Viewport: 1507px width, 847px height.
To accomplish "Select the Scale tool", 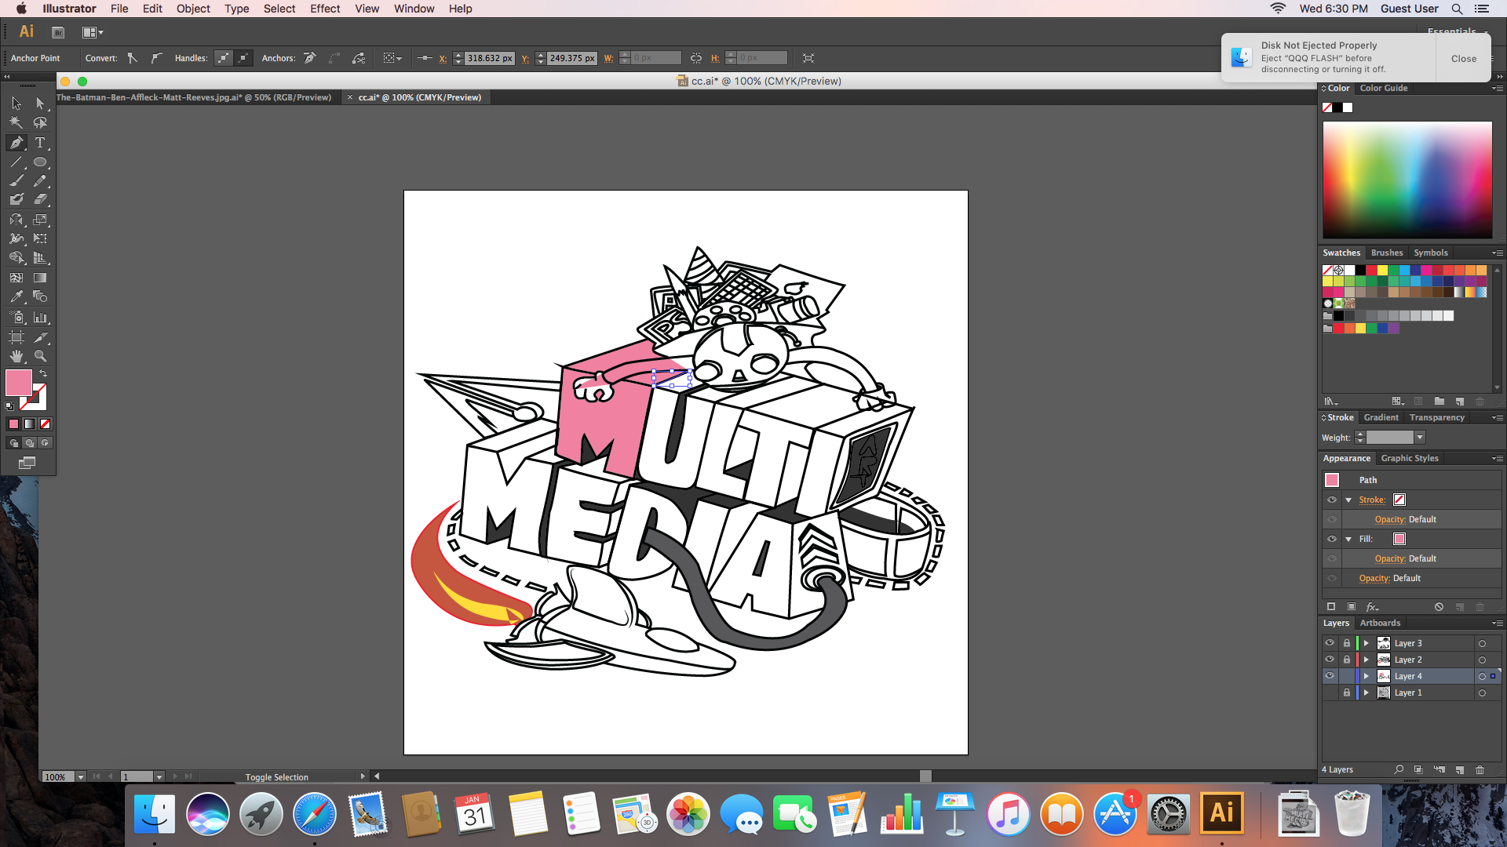I will click(40, 220).
